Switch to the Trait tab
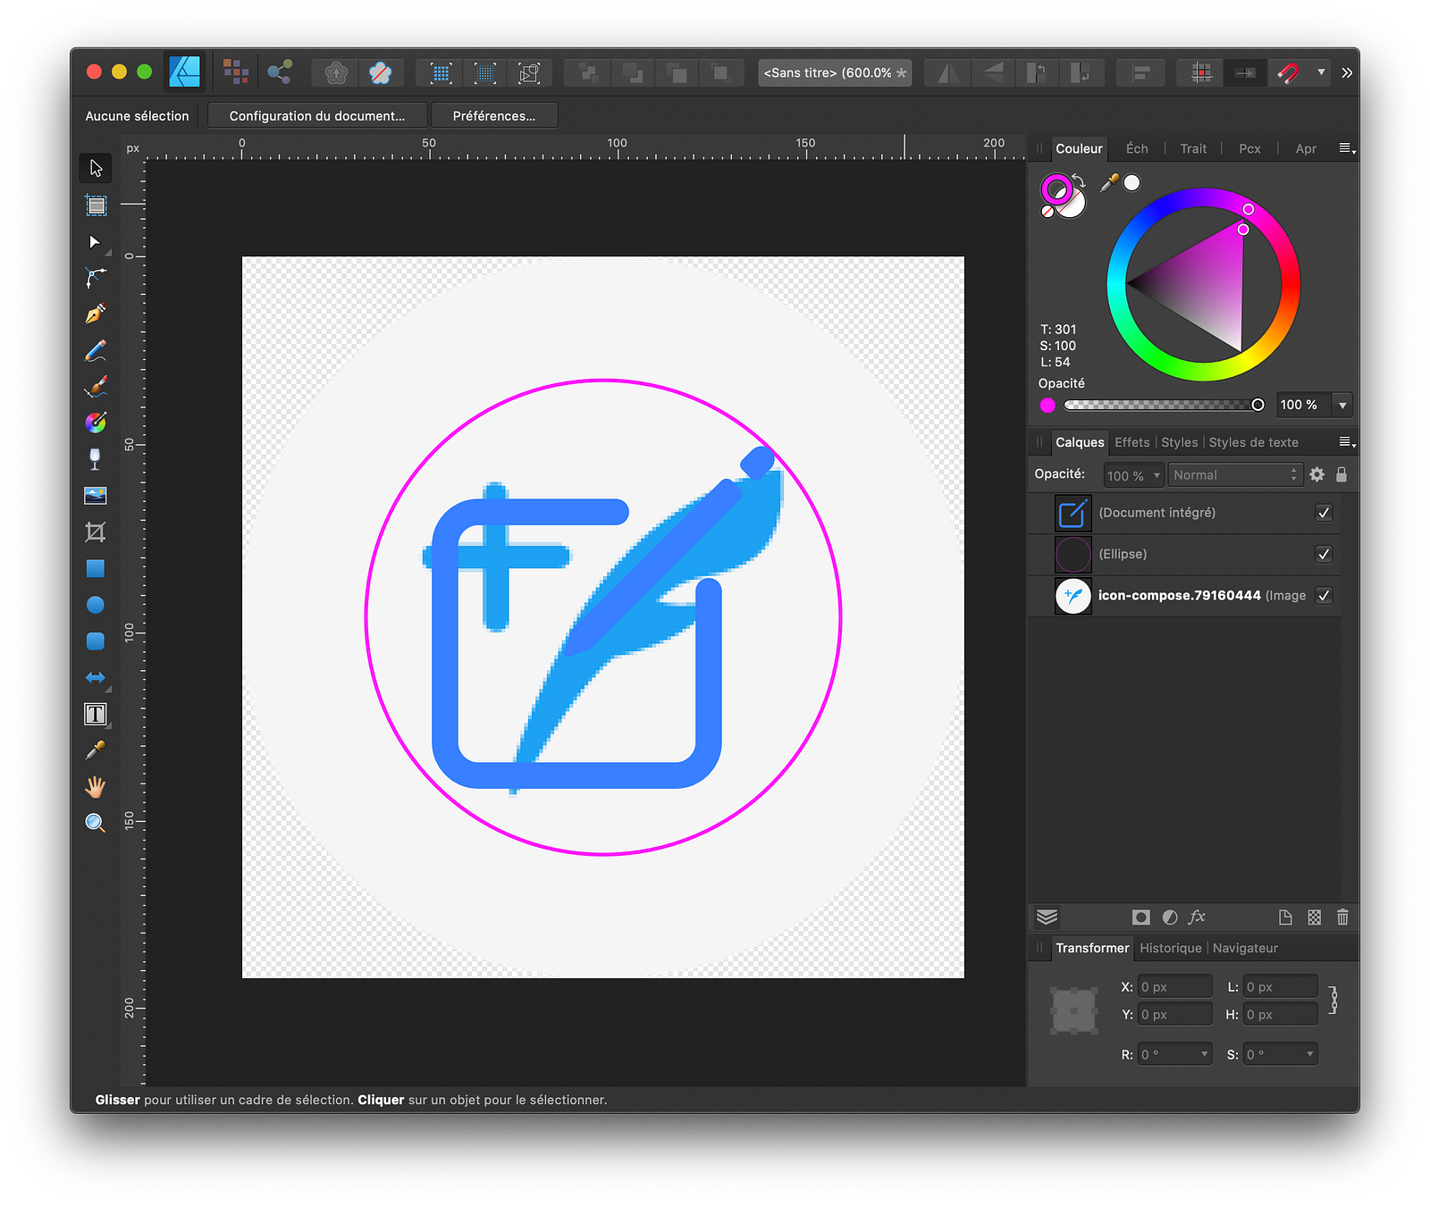 (x=1192, y=148)
